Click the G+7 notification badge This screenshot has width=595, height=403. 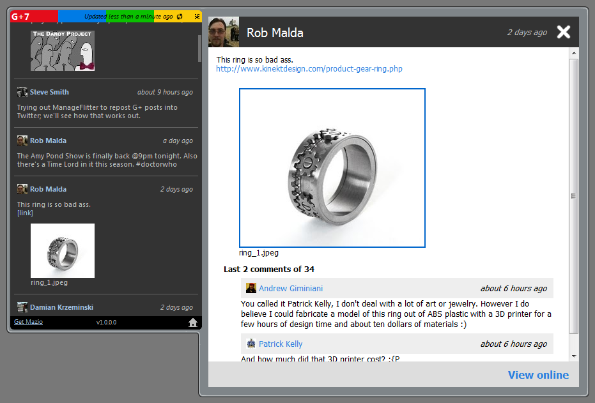pyautogui.click(x=20, y=17)
